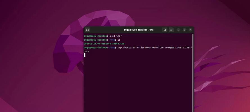Click the 'scp' command word
The image size is (250, 112).
point(120,48)
